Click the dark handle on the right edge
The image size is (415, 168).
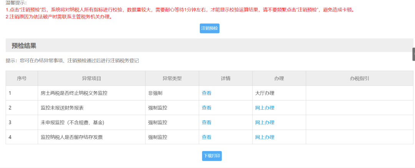[x=413, y=54]
